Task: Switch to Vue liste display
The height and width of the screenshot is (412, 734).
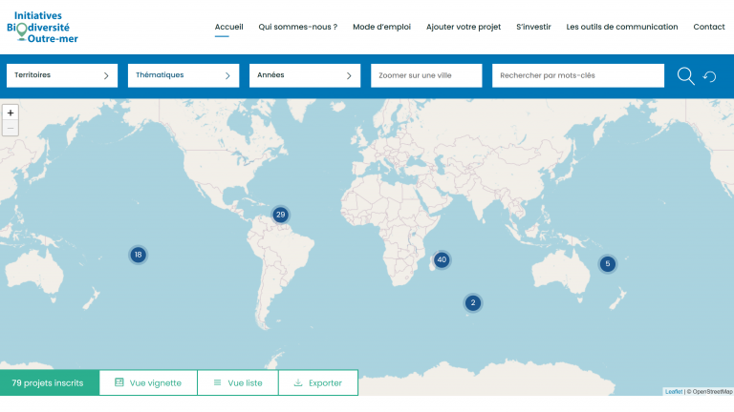Action: click(x=238, y=382)
